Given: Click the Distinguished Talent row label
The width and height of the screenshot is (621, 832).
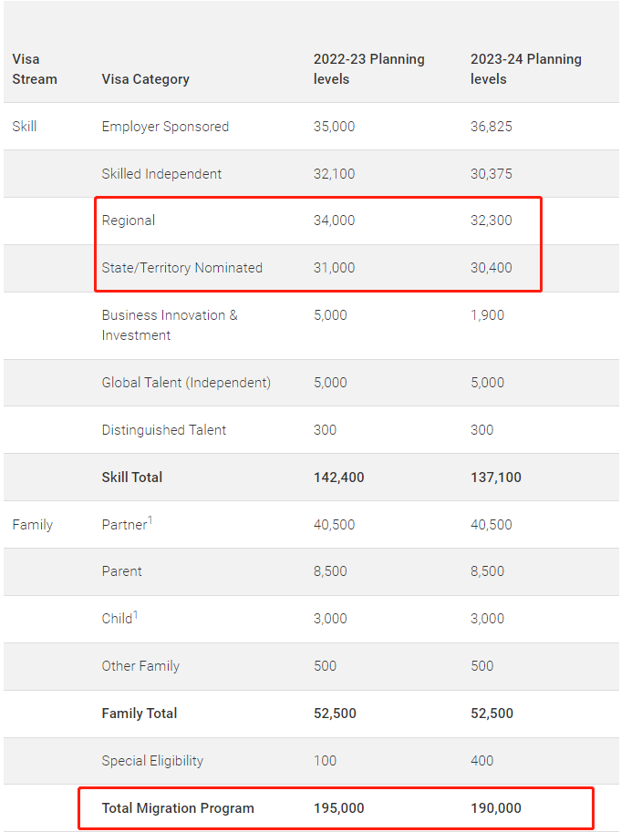Looking at the screenshot, I should 163,430.
